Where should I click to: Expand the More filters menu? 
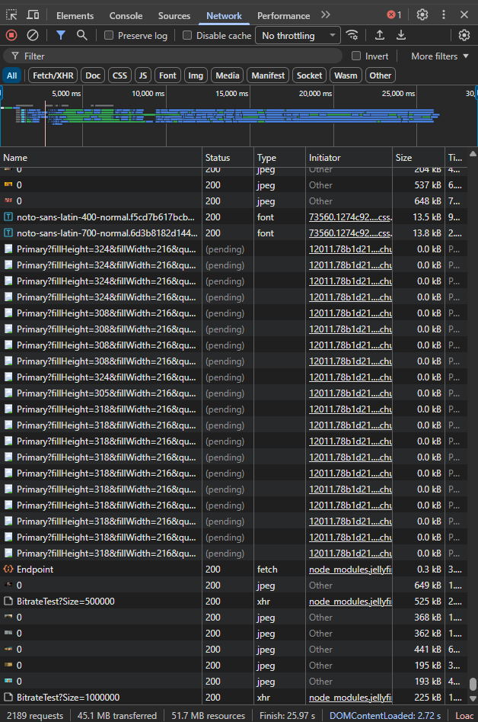tap(440, 56)
